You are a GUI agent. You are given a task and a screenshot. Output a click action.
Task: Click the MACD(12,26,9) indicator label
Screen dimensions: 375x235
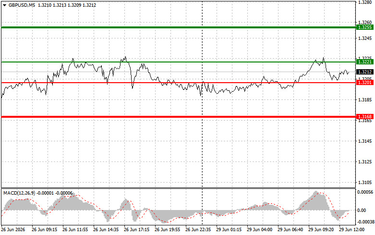click(19, 193)
